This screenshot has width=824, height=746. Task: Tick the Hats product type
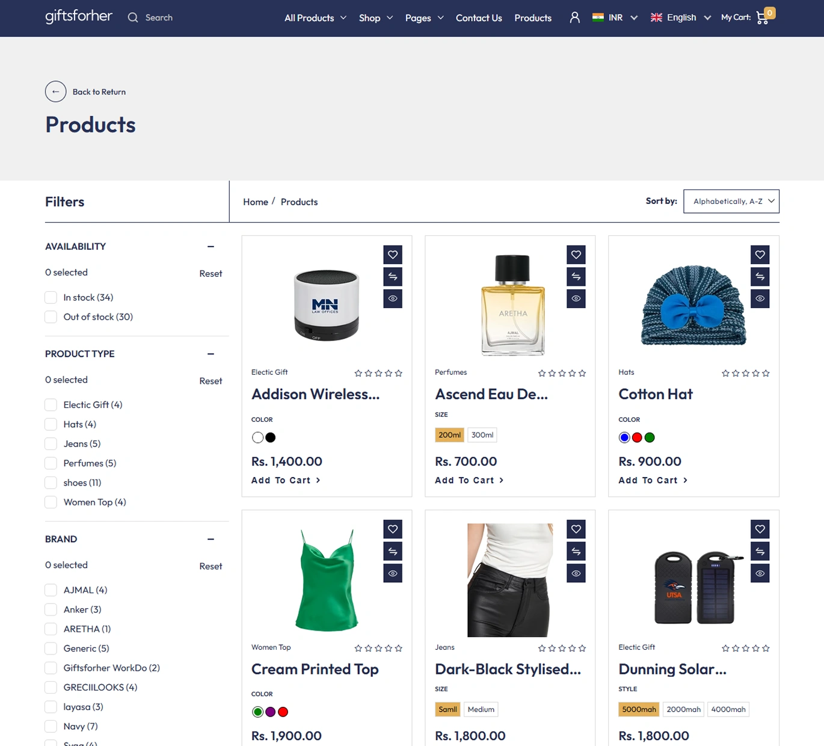(x=51, y=424)
